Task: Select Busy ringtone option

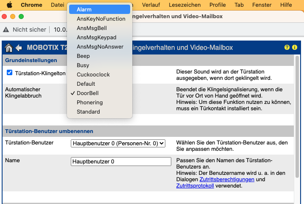Action: 100,65
